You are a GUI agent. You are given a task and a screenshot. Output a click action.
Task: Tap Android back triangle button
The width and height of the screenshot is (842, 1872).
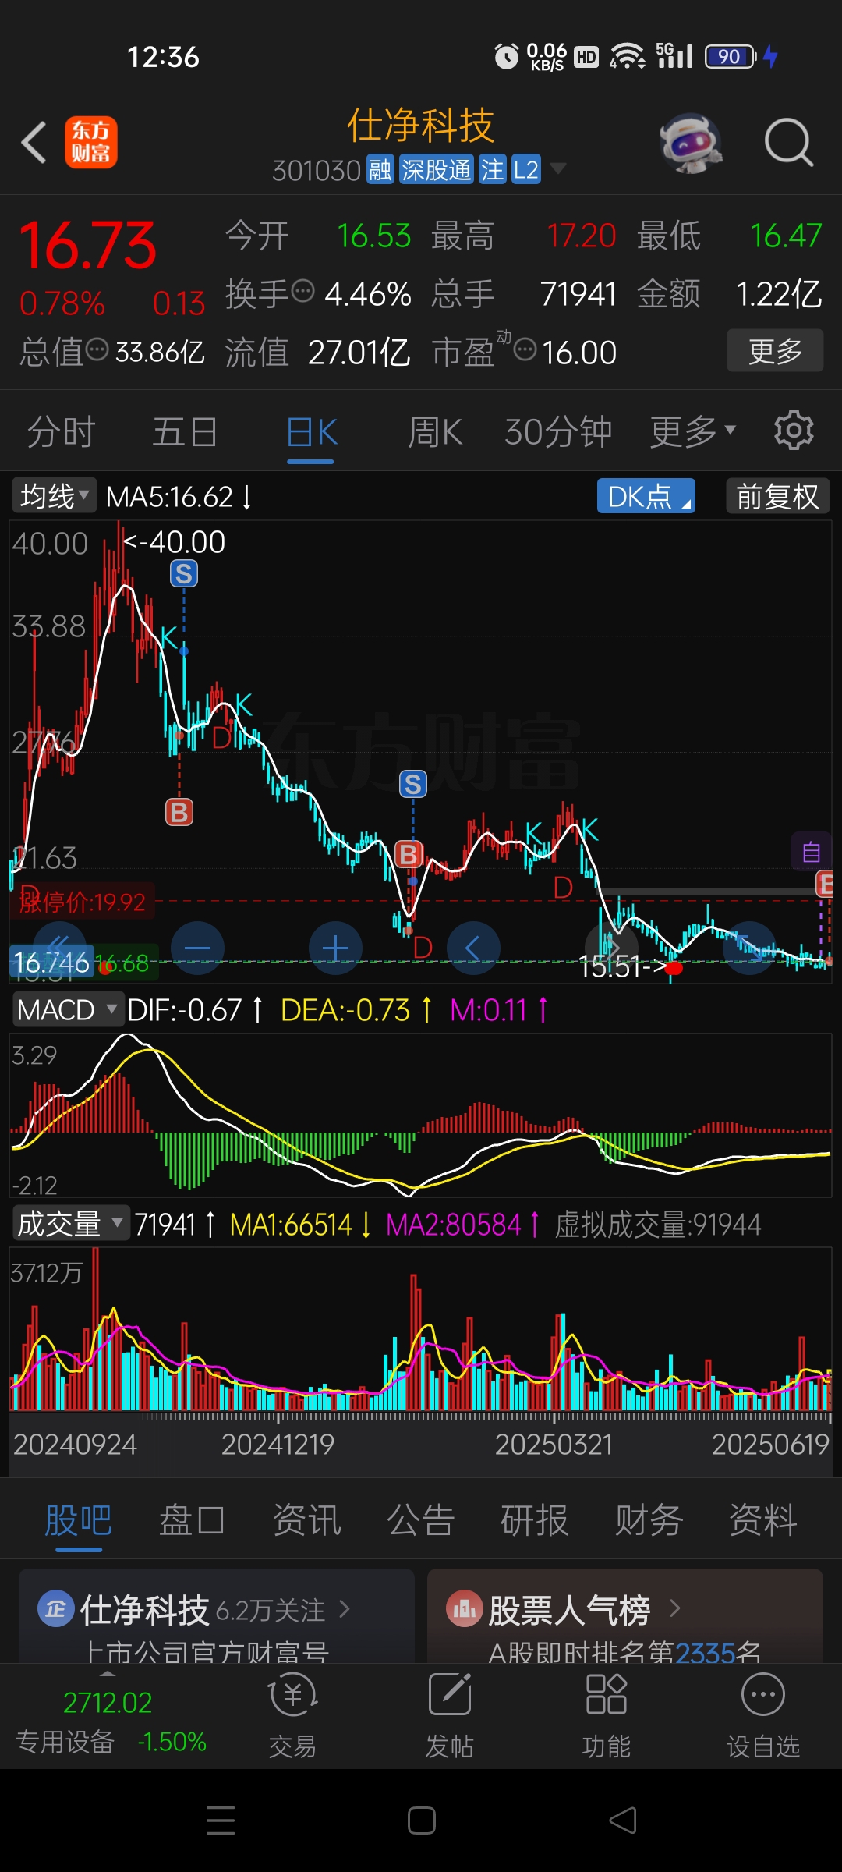tap(622, 1821)
